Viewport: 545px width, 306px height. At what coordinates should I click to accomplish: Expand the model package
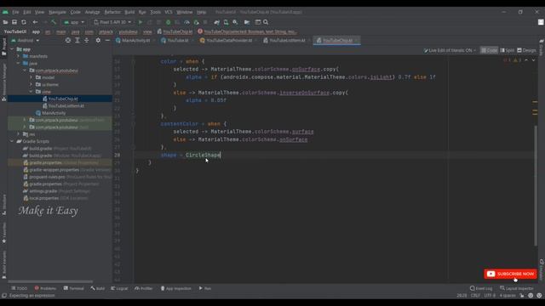(x=31, y=77)
